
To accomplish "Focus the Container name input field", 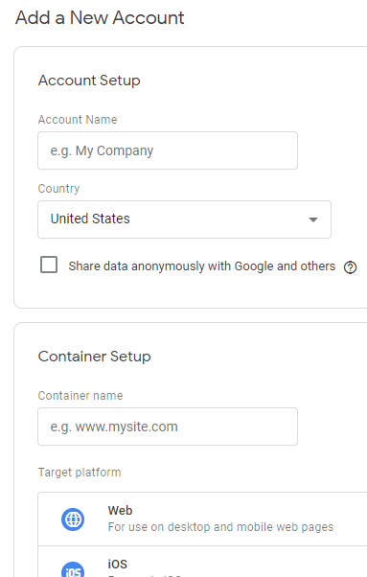I will [168, 427].
